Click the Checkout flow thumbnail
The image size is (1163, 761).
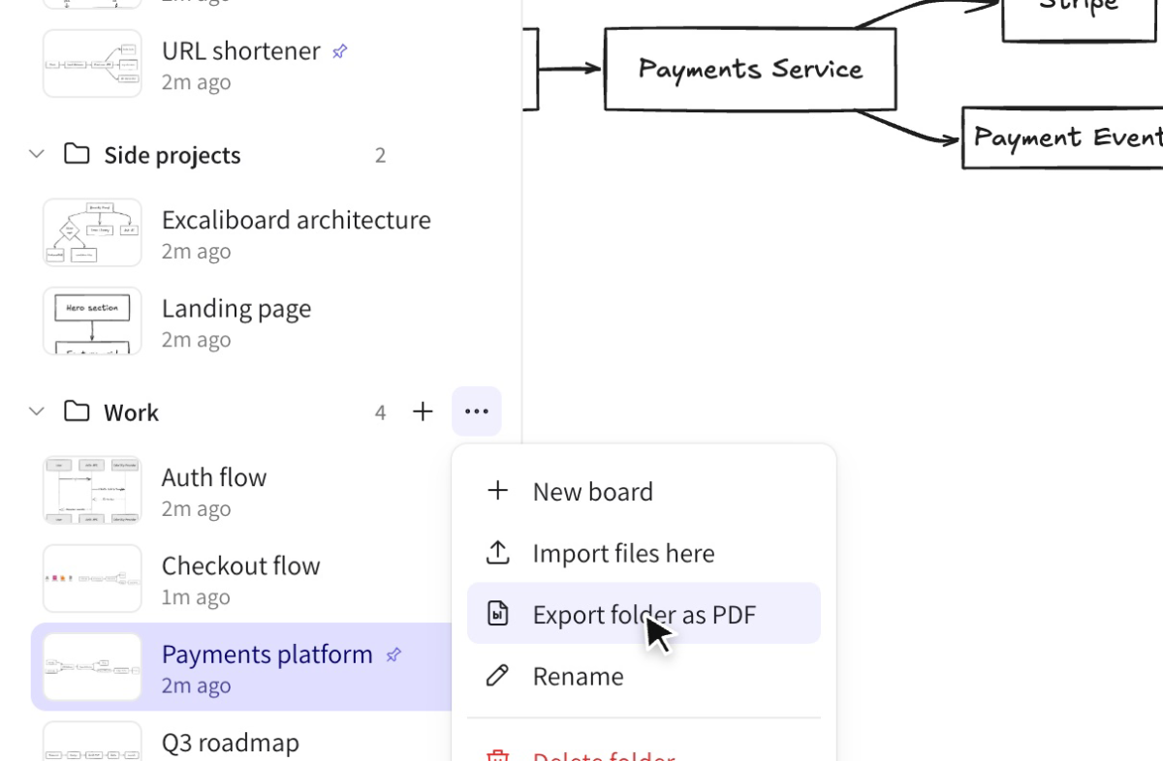[92, 579]
